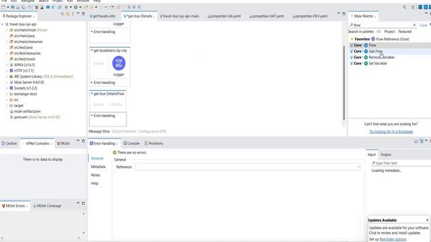Select the Metadata section in properties
This screenshot has width=431, height=242.
(98, 167)
